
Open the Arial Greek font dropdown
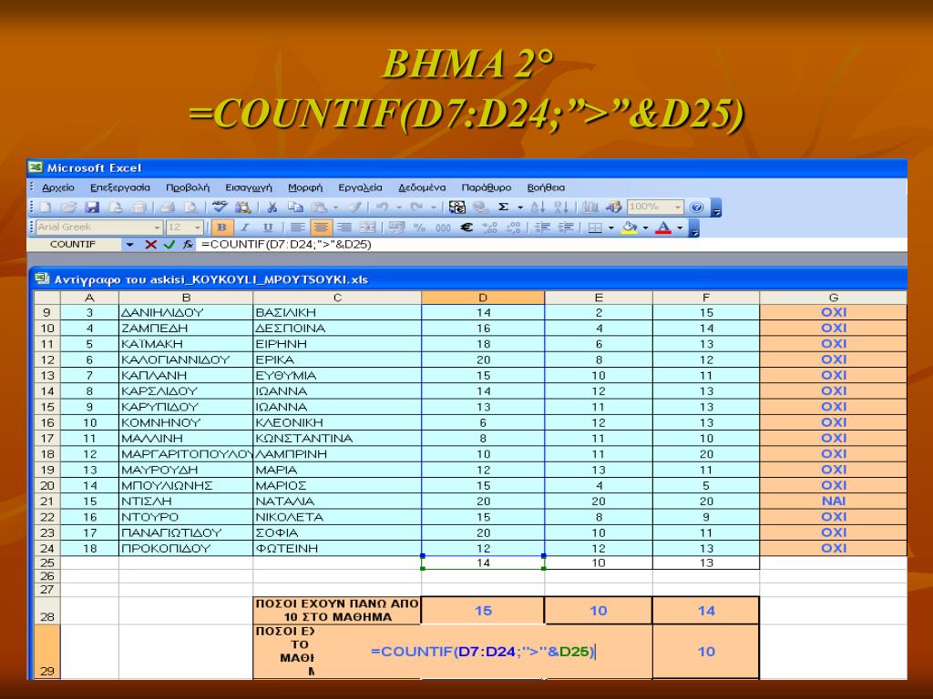coord(157,228)
